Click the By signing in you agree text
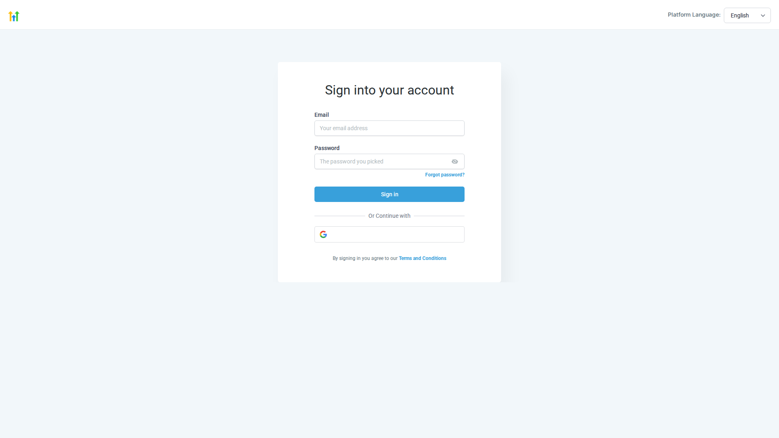Viewport: 779px width, 438px height. pyautogui.click(x=365, y=258)
